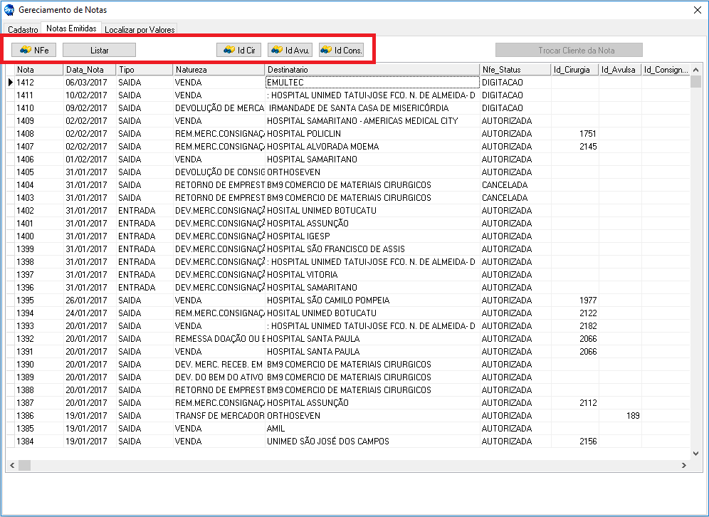
Task: Switch to the Cadastro tab
Action: point(23,29)
